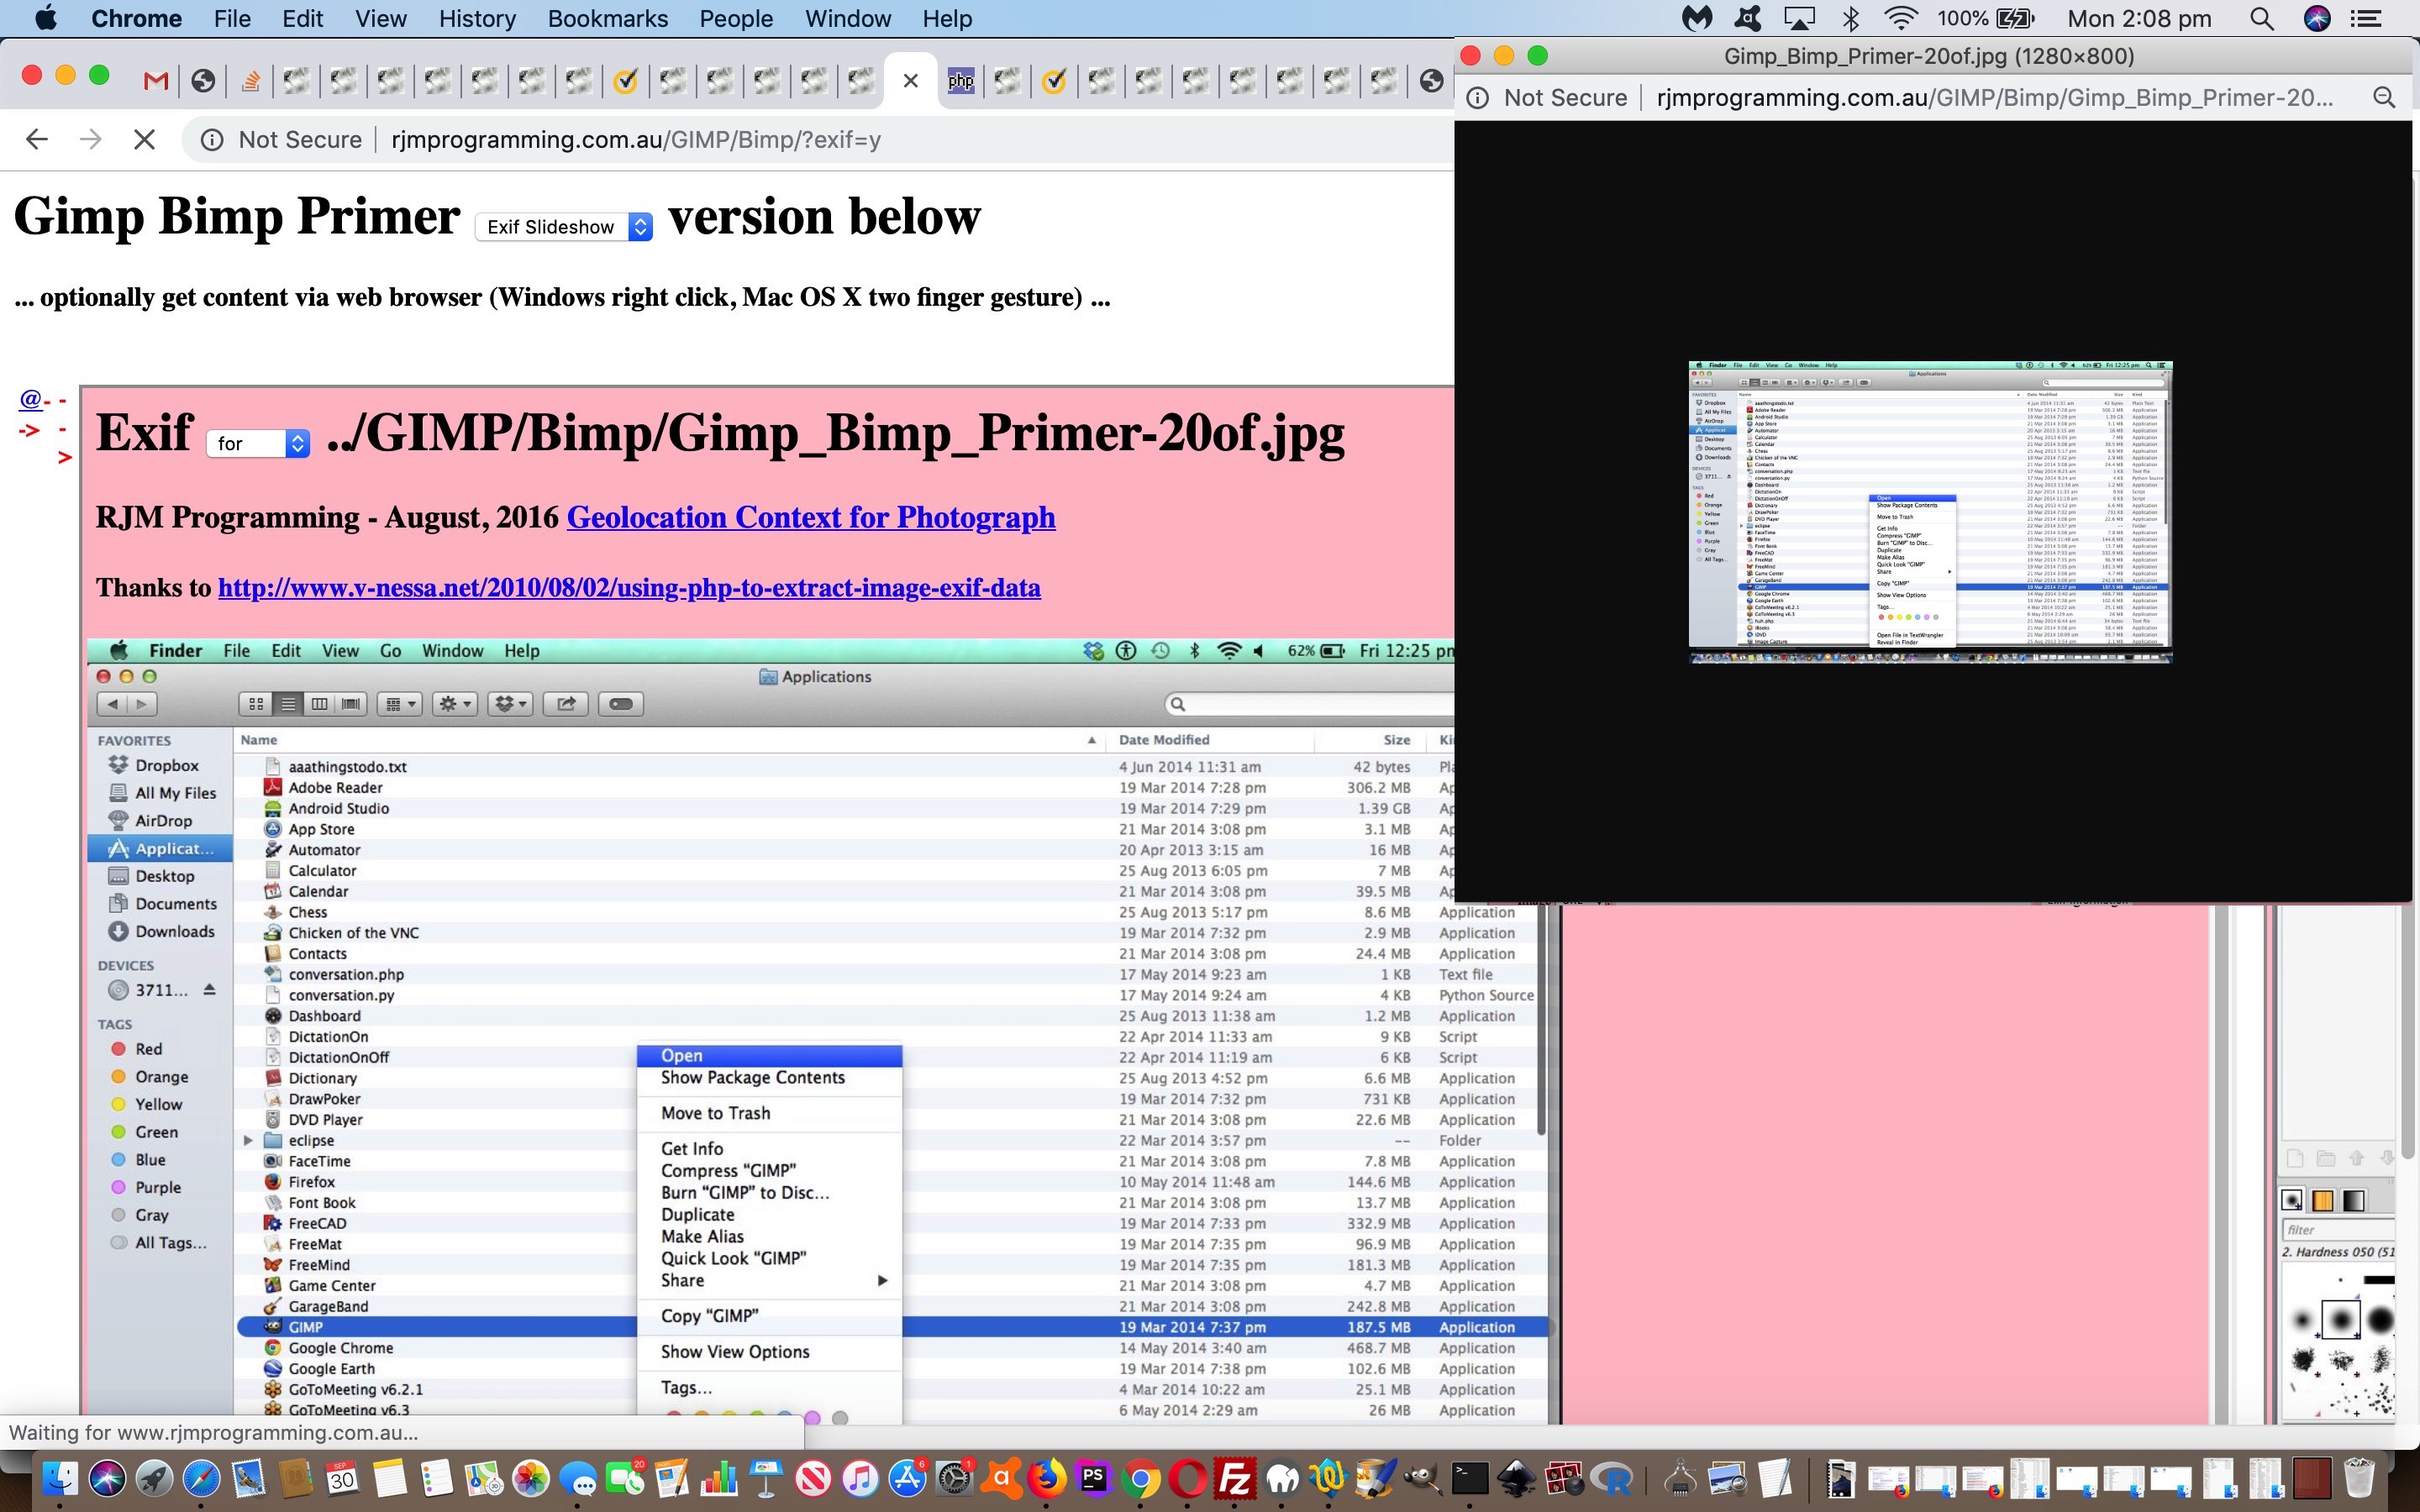Screen dimensions: 2420x1512
Task: Click 'Show View Options' in embedded screenshot
Action: coord(735,1352)
